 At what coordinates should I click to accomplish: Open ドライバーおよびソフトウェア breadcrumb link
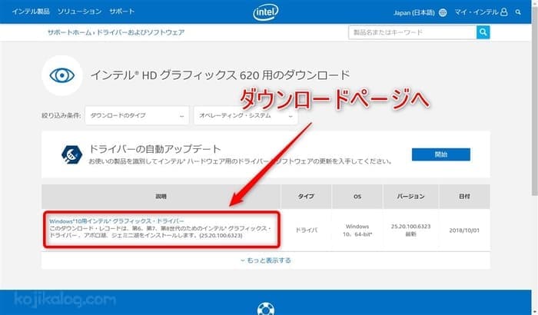click(141, 32)
